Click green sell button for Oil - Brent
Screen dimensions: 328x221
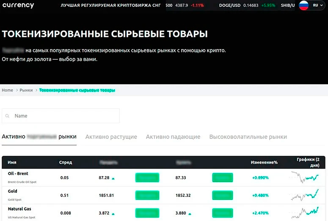[147, 178]
